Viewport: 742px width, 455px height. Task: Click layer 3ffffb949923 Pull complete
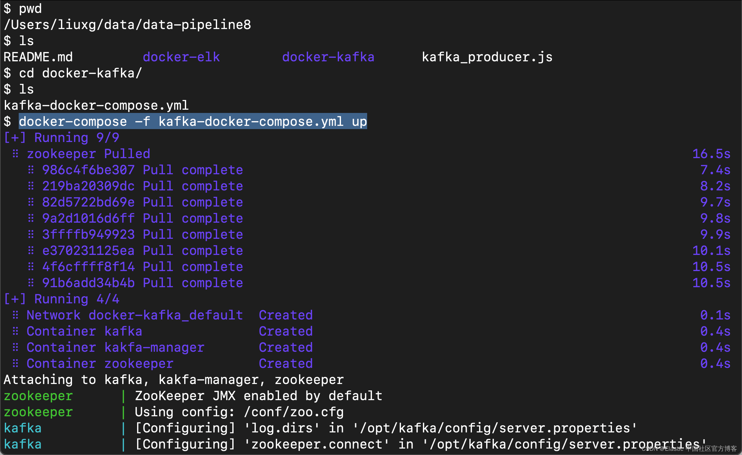[143, 235]
